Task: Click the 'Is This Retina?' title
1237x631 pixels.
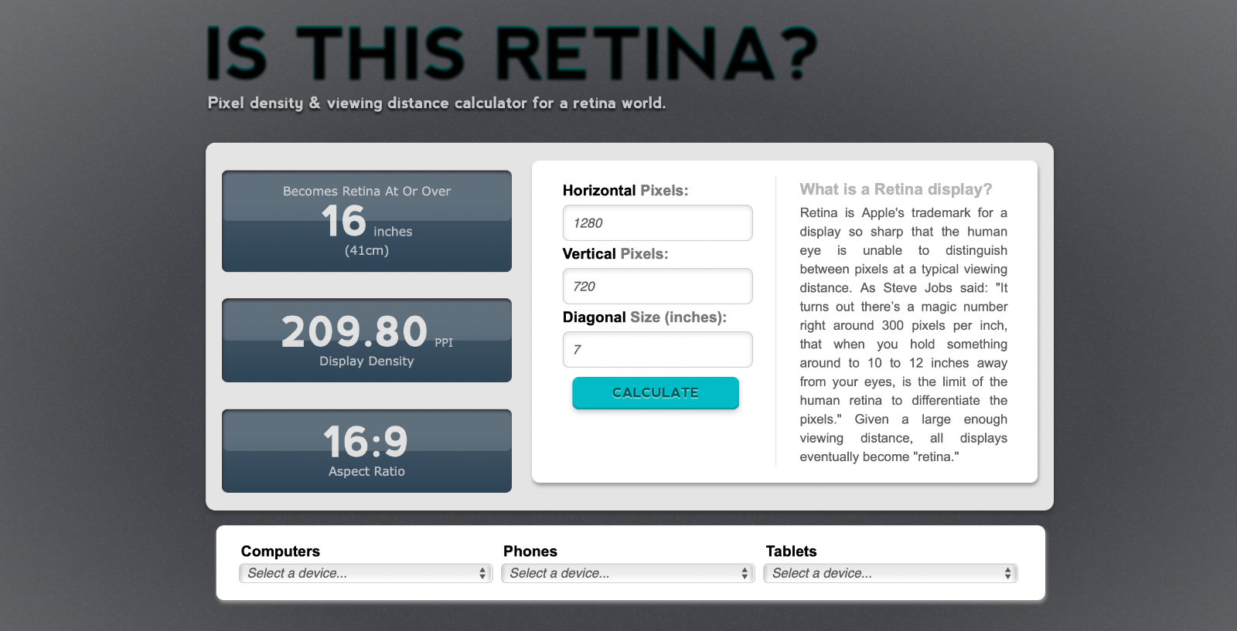Action: pos(512,54)
